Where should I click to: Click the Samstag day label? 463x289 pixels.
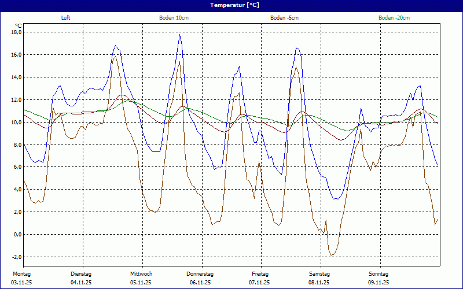[319, 274]
